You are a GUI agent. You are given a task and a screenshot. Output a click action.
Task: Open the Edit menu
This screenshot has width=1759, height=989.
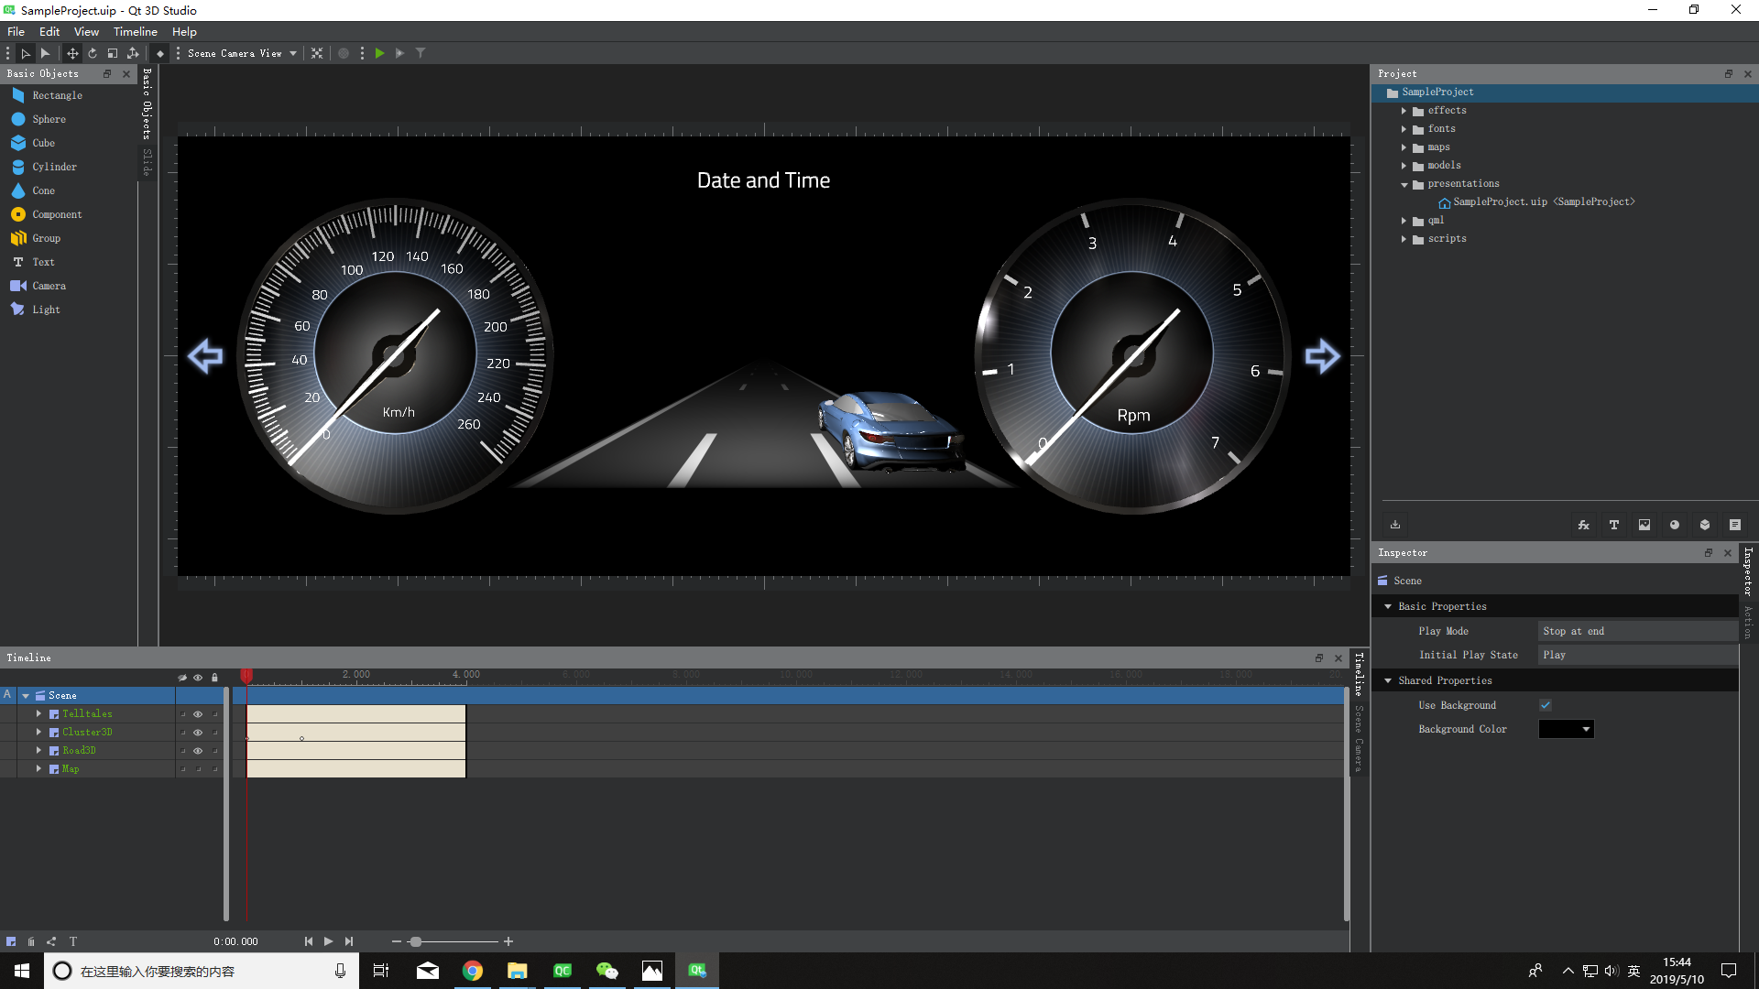[49, 31]
